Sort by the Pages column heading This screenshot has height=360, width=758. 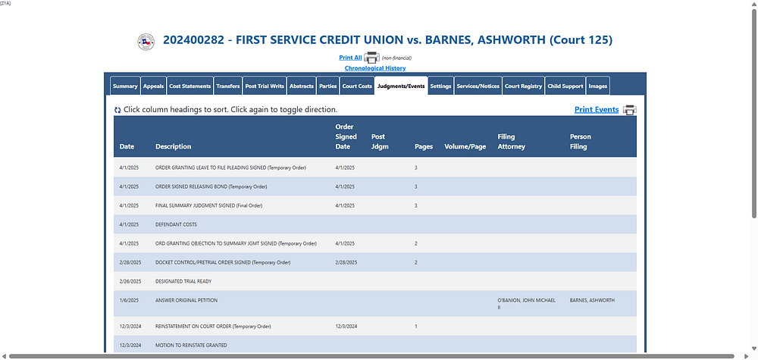pos(424,146)
